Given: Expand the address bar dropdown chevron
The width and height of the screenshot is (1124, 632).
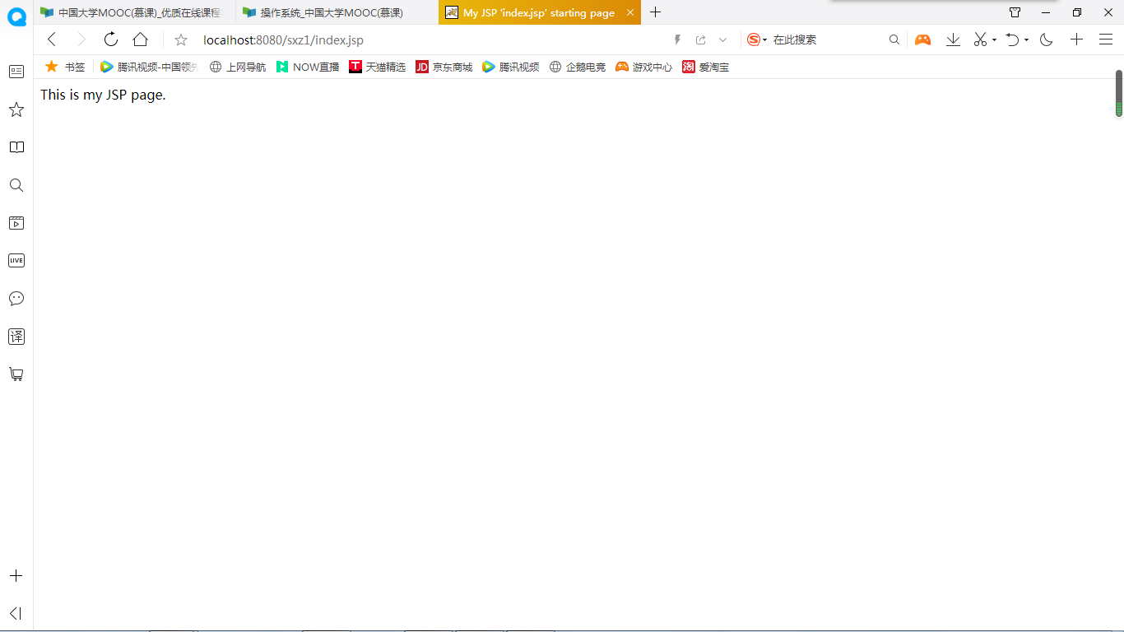Looking at the screenshot, I should pos(723,39).
